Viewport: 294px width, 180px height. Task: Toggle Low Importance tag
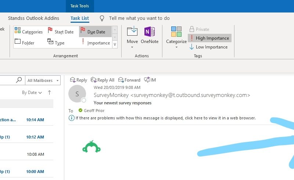(x=208, y=47)
